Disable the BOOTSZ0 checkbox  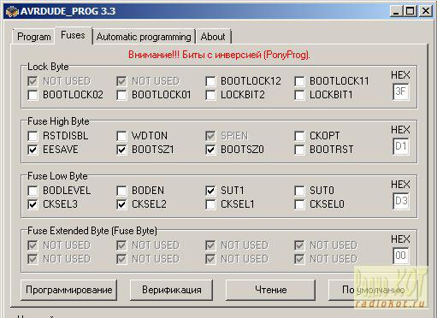[x=210, y=150]
